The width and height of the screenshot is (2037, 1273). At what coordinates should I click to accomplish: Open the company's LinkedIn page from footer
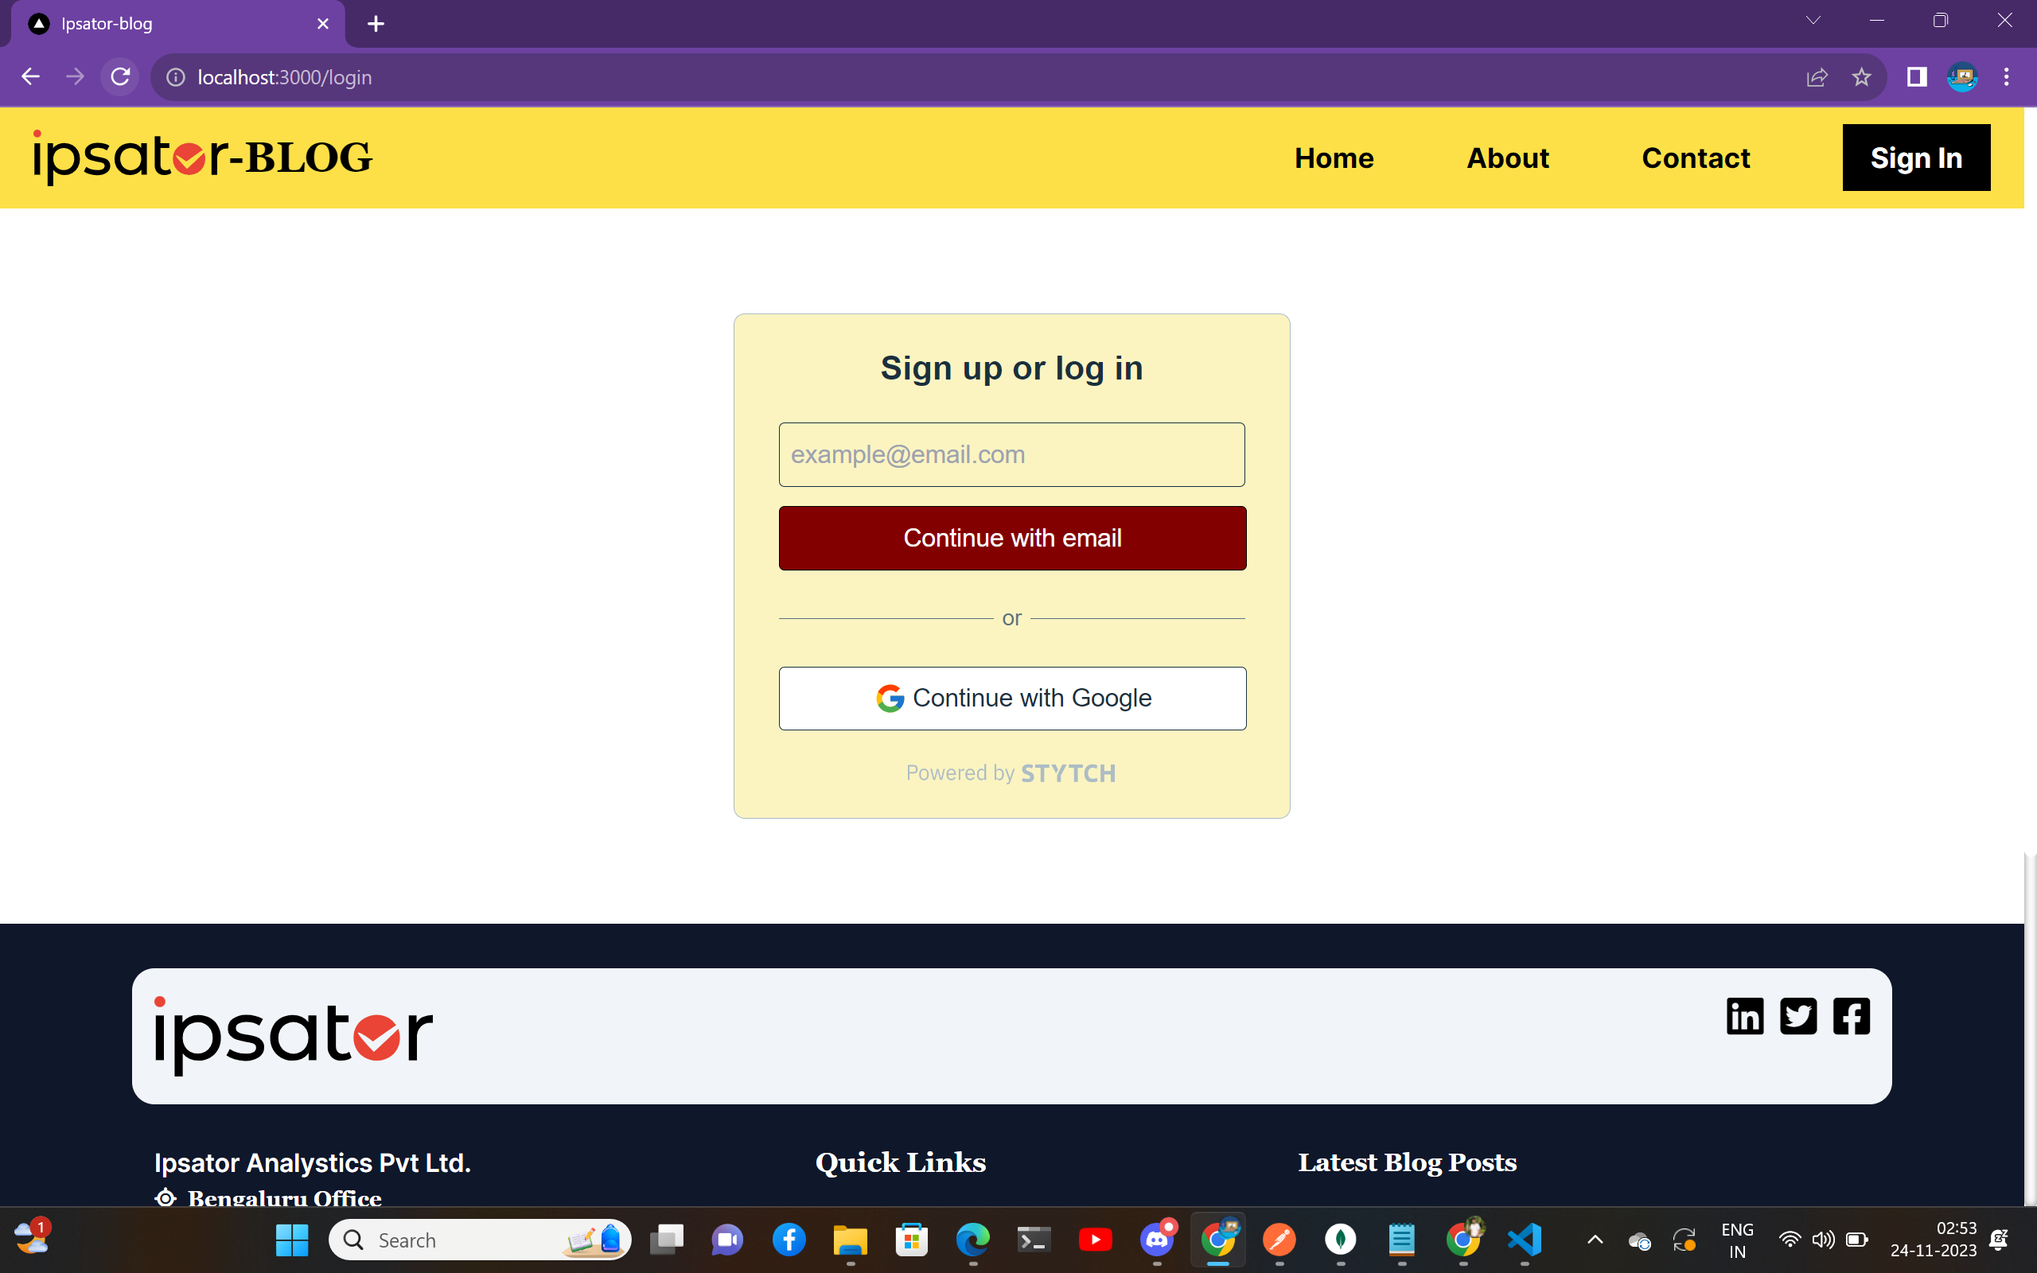click(1745, 1015)
